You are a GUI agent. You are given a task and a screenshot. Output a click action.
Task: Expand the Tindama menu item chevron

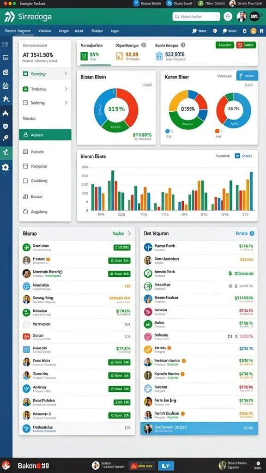(66, 89)
